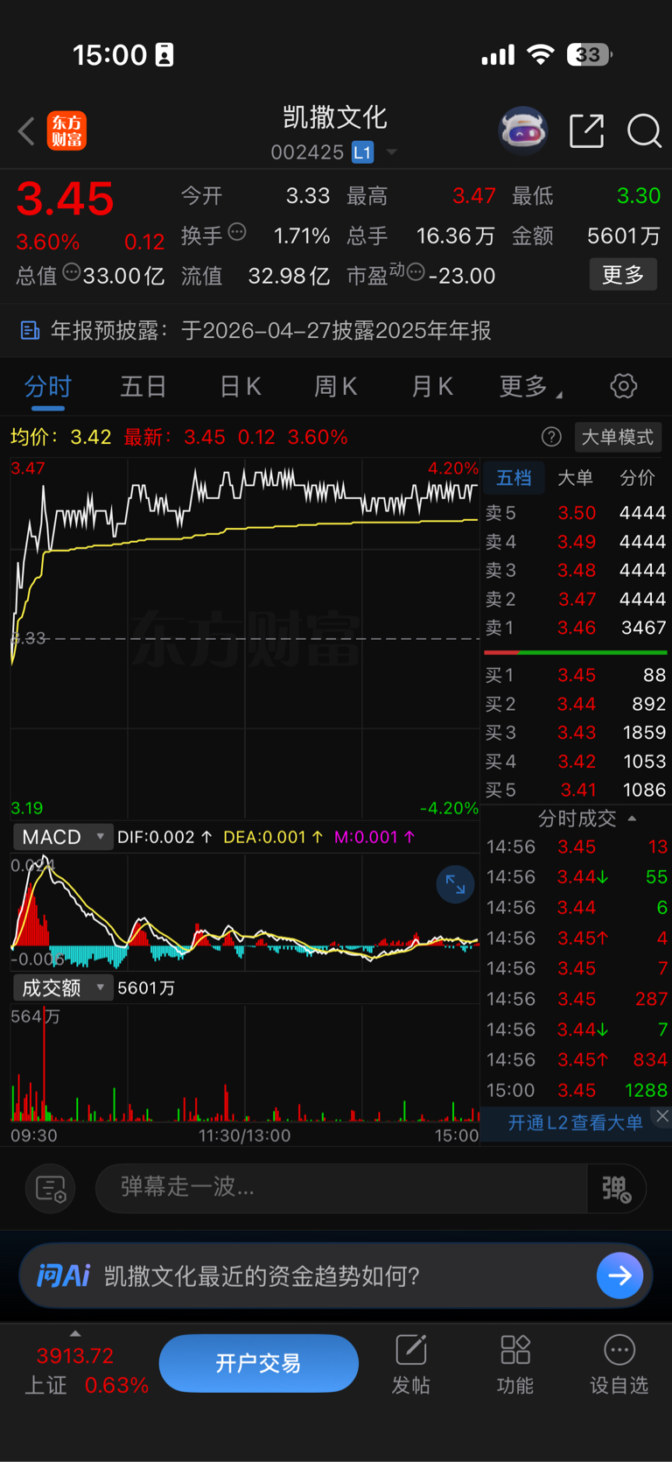
Task: Open the 成交额 indicator dropdown
Action: click(x=63, y=988)
